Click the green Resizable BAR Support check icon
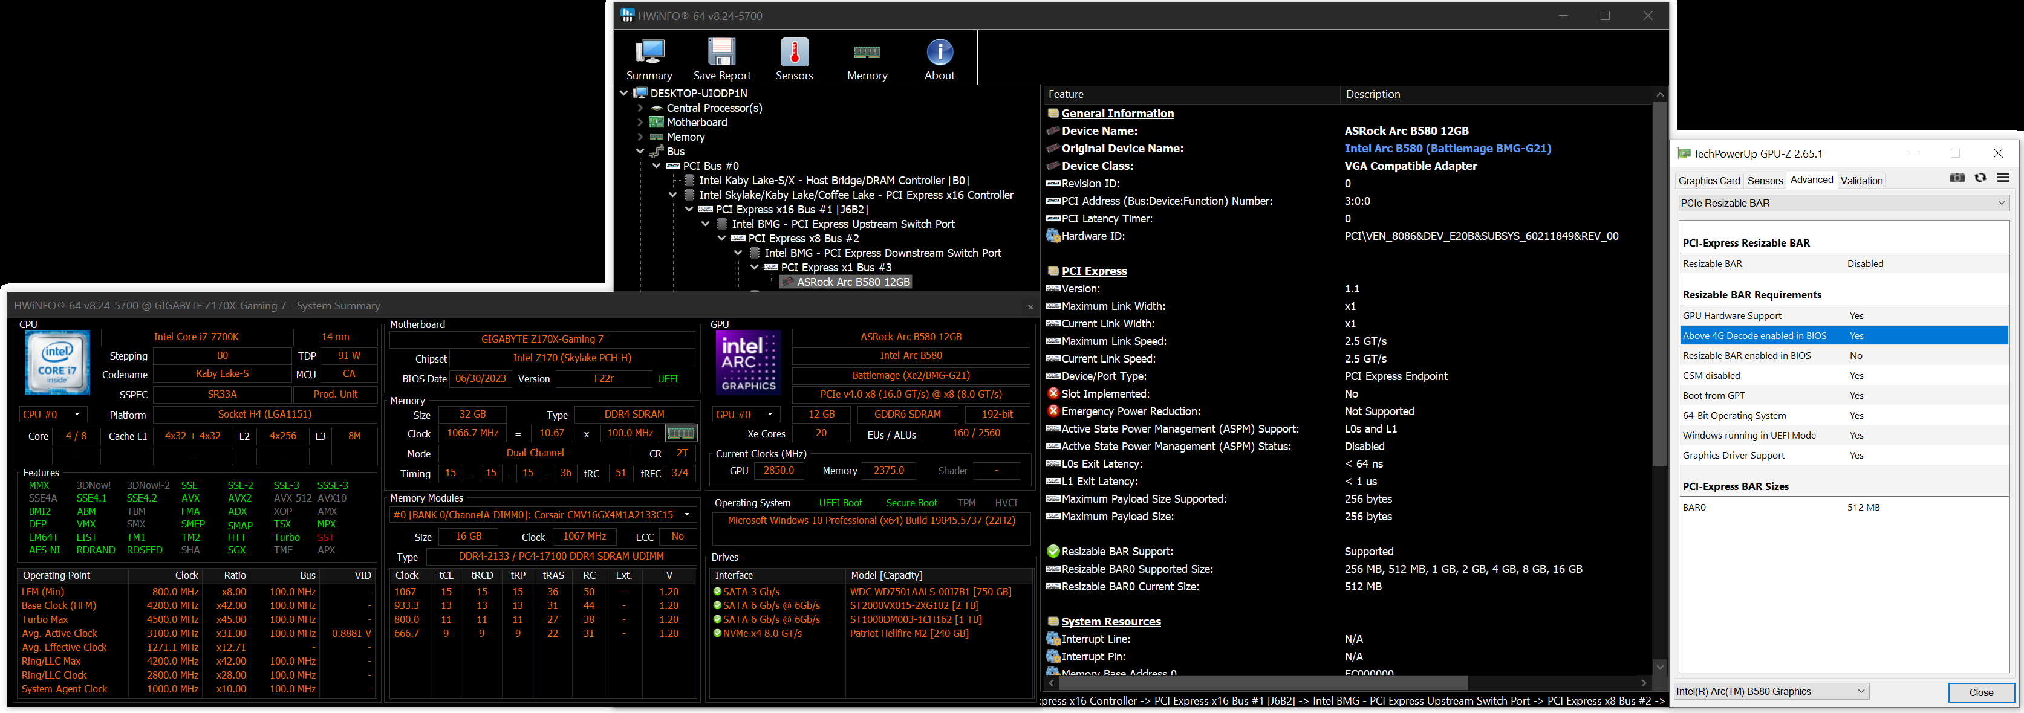The image size is (2024, 713). 1053,551
